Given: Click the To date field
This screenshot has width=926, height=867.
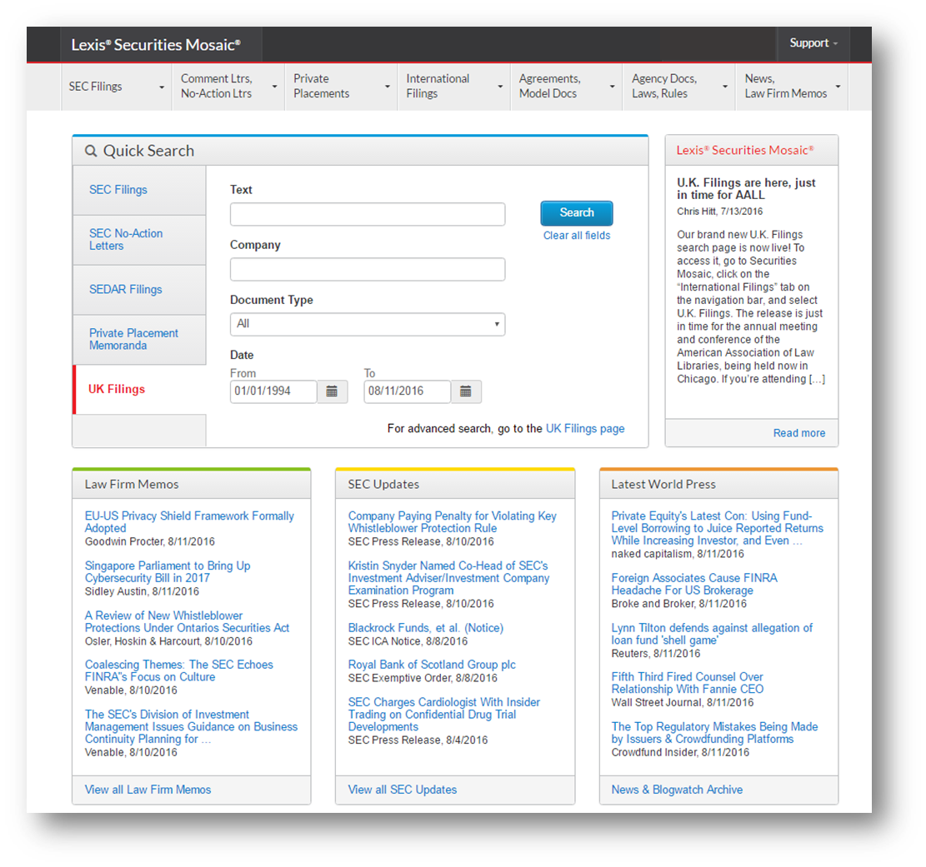Looking at the screenshot, I should [x=408, y=391].
